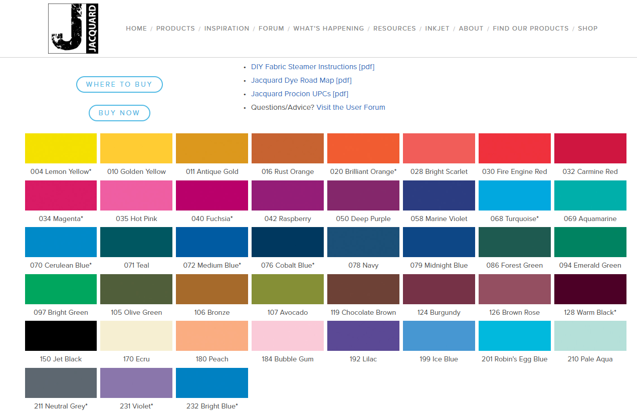The height and width of the screenshot is (416, 637).
Task: Open Jacquard Procion UPCs pdf
Action: (x=300, y=94)
